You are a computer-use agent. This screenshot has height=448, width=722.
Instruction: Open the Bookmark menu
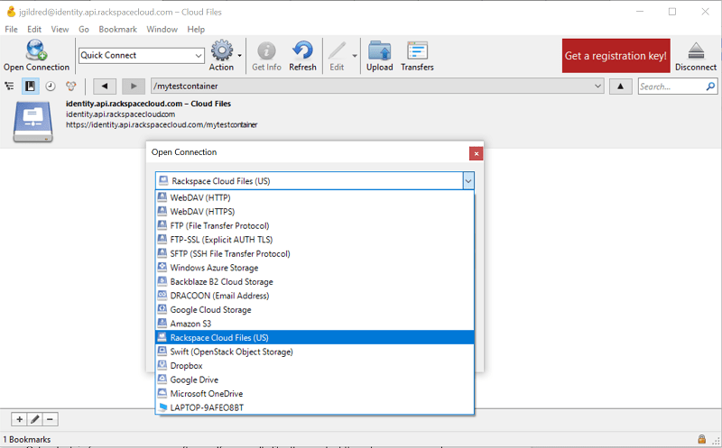pyautogui.click(x=118, y=29)
